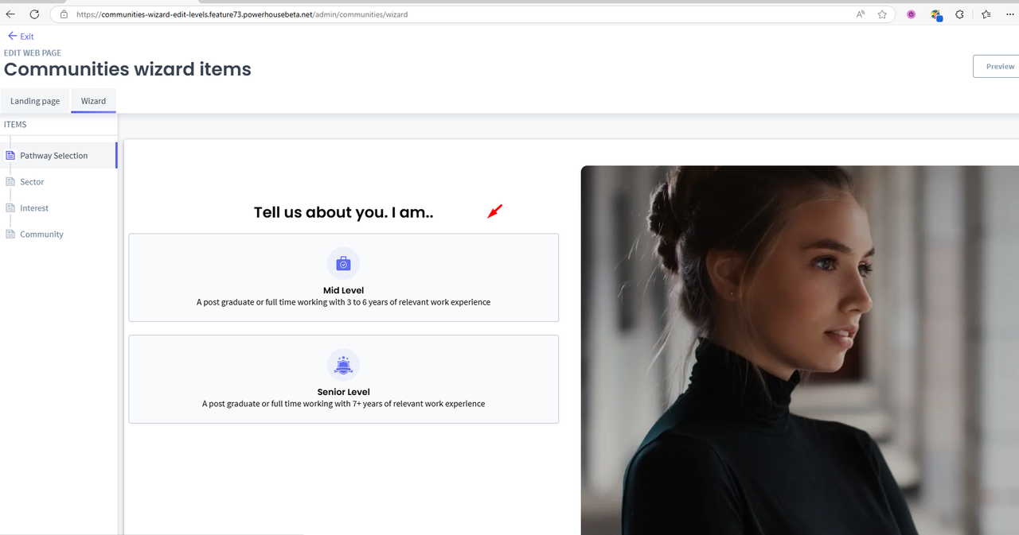Open the multicolored extension icon with blue square
Image resolution: width=1019 pixels, height=535 pixels.
[x=936, y=14]
